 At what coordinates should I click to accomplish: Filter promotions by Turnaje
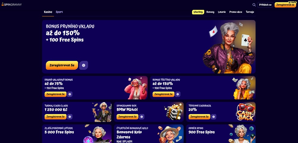250,12
